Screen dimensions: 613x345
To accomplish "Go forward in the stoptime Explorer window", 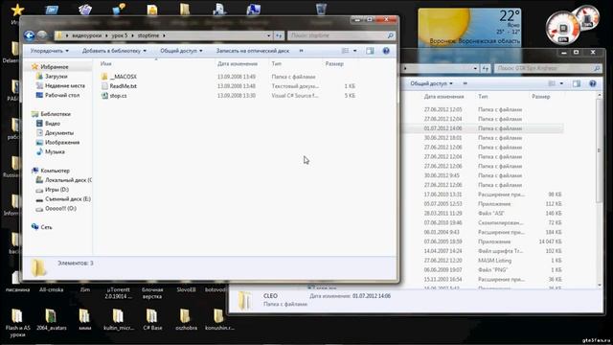I will [x=42, y=35].
